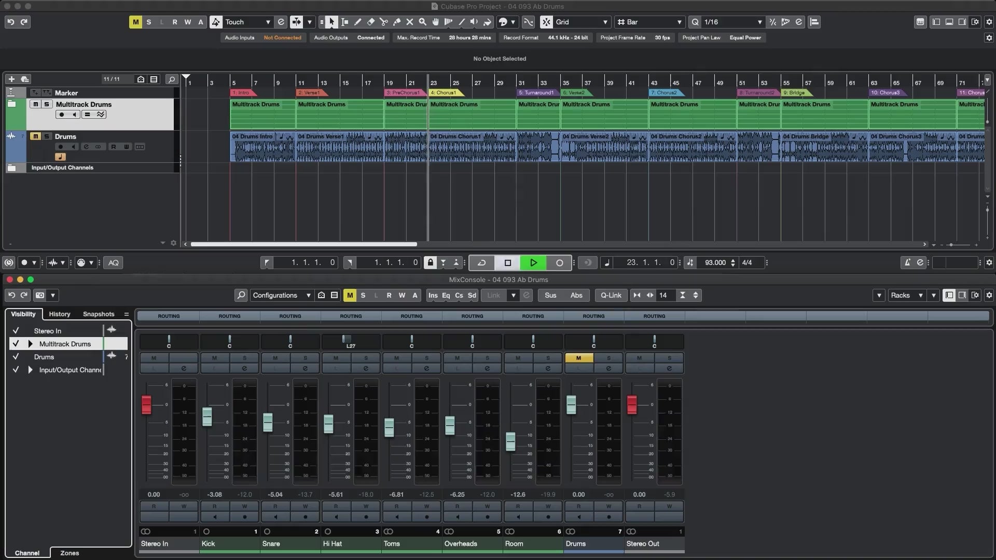The height and width of the screenshot is (560, 996).
Task: Click the Room channel volume fader
Action: click(510, 441)
